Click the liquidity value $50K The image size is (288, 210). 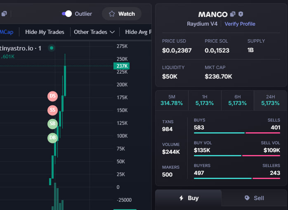click(x=170, y=76)
